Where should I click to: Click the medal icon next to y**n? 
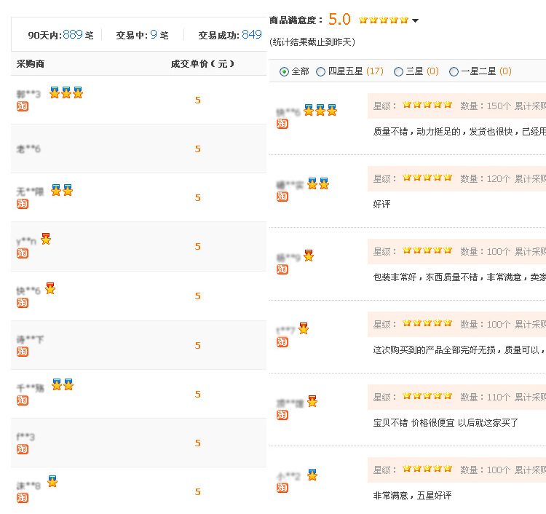pyautogui.click(x=46, y=239)
